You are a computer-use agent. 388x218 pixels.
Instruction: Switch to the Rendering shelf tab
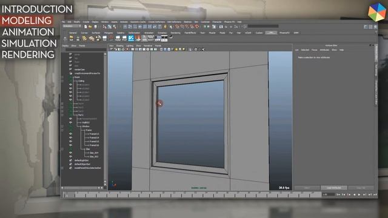[175, 33]
